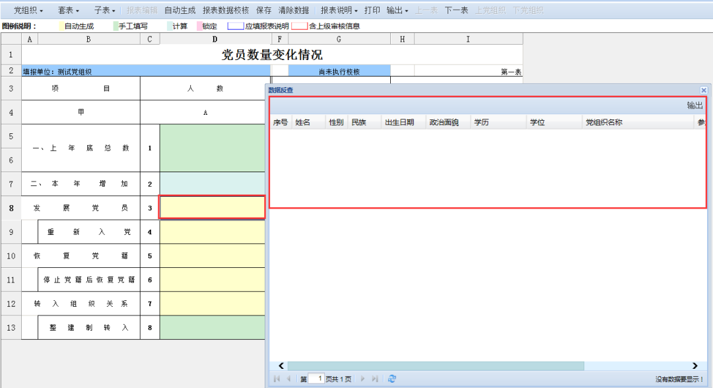The height and width of the screenshot is (388, 713).
Task: Click 报表数据校核 to validate report data
Action: pos(226,11)
